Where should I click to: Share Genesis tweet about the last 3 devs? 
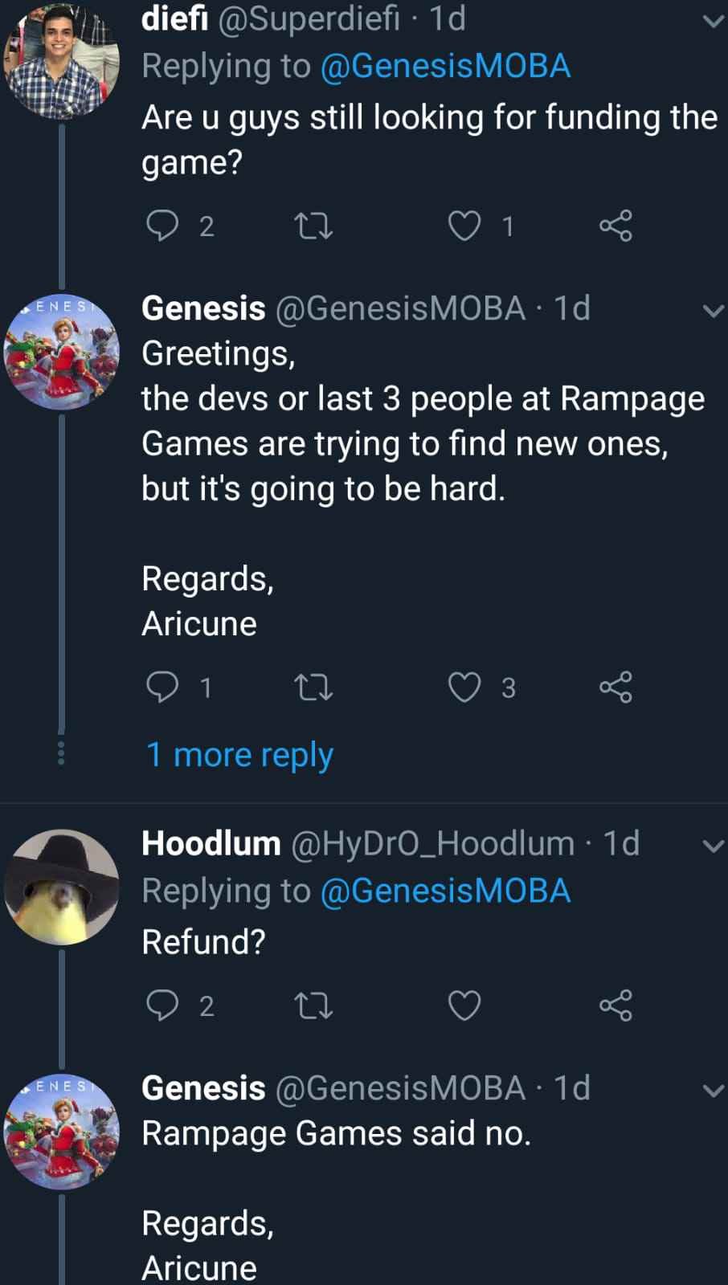[616, 687]
